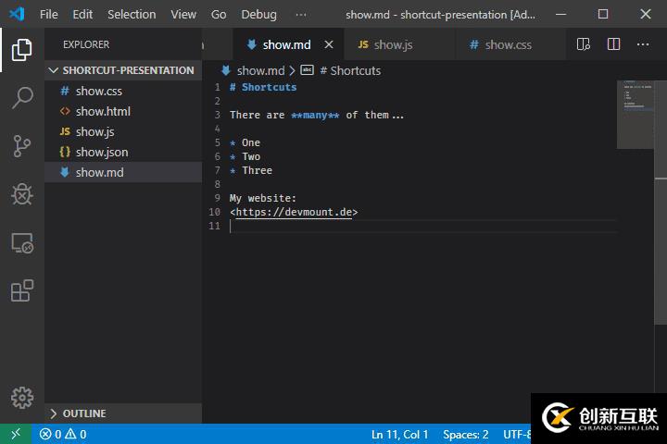This screenshot has width=667, height=444.
Task: Click the UTF-8 encoding status item
Action: coord(517,434)
